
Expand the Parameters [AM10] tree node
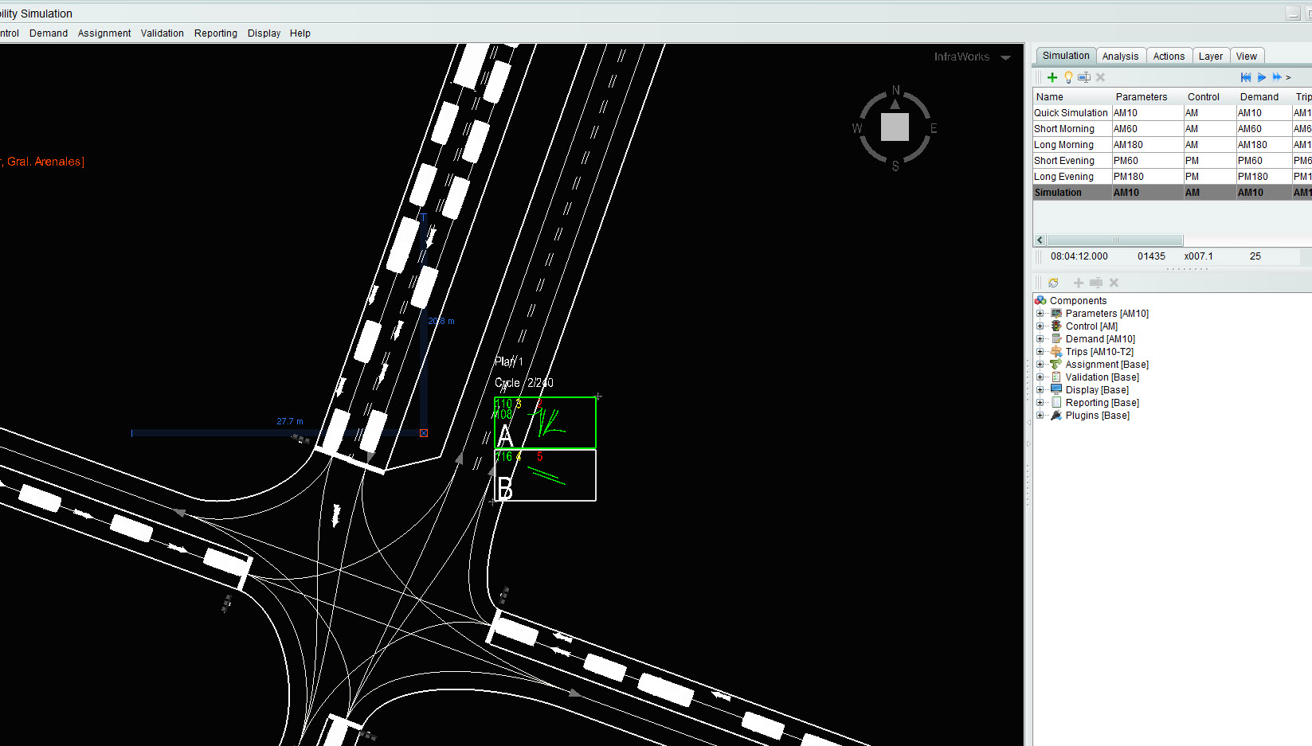1041,313
